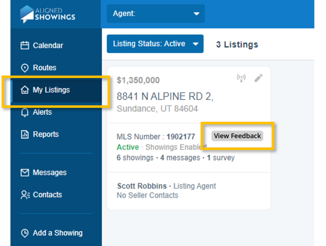This screenshot has height=246, width=326.
Task: Click the Calendar icon in the sidebar
Action: [25, 46]
